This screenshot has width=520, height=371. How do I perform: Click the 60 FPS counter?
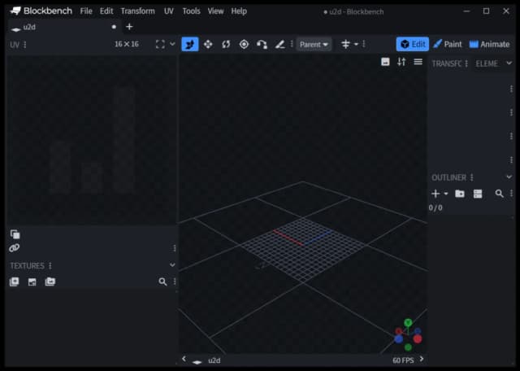(403, 360)
